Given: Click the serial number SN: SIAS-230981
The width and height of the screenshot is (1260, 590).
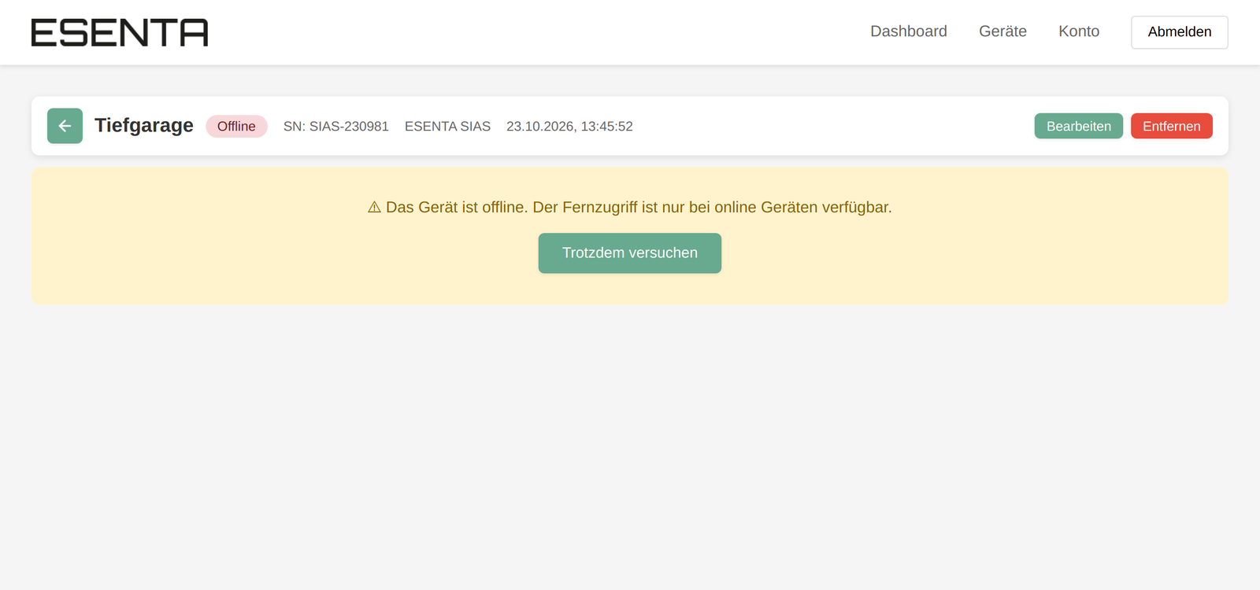Looking at the screenshot, I should pyautogui.click(x=336, y=127).
